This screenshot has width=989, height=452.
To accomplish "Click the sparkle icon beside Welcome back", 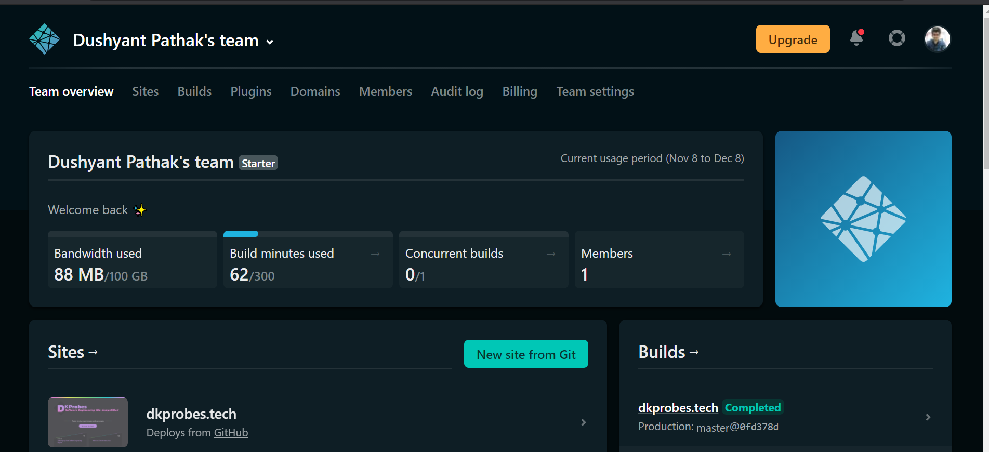I will click(x=140, y=210).
